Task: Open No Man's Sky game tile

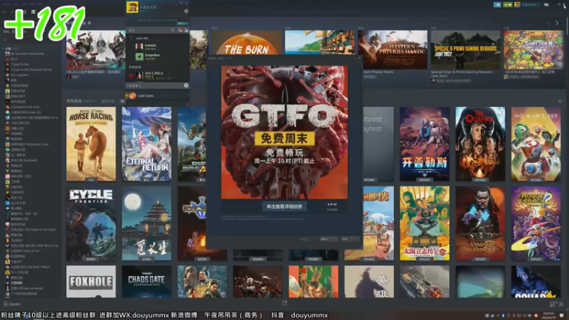Action: pos(536,144)
